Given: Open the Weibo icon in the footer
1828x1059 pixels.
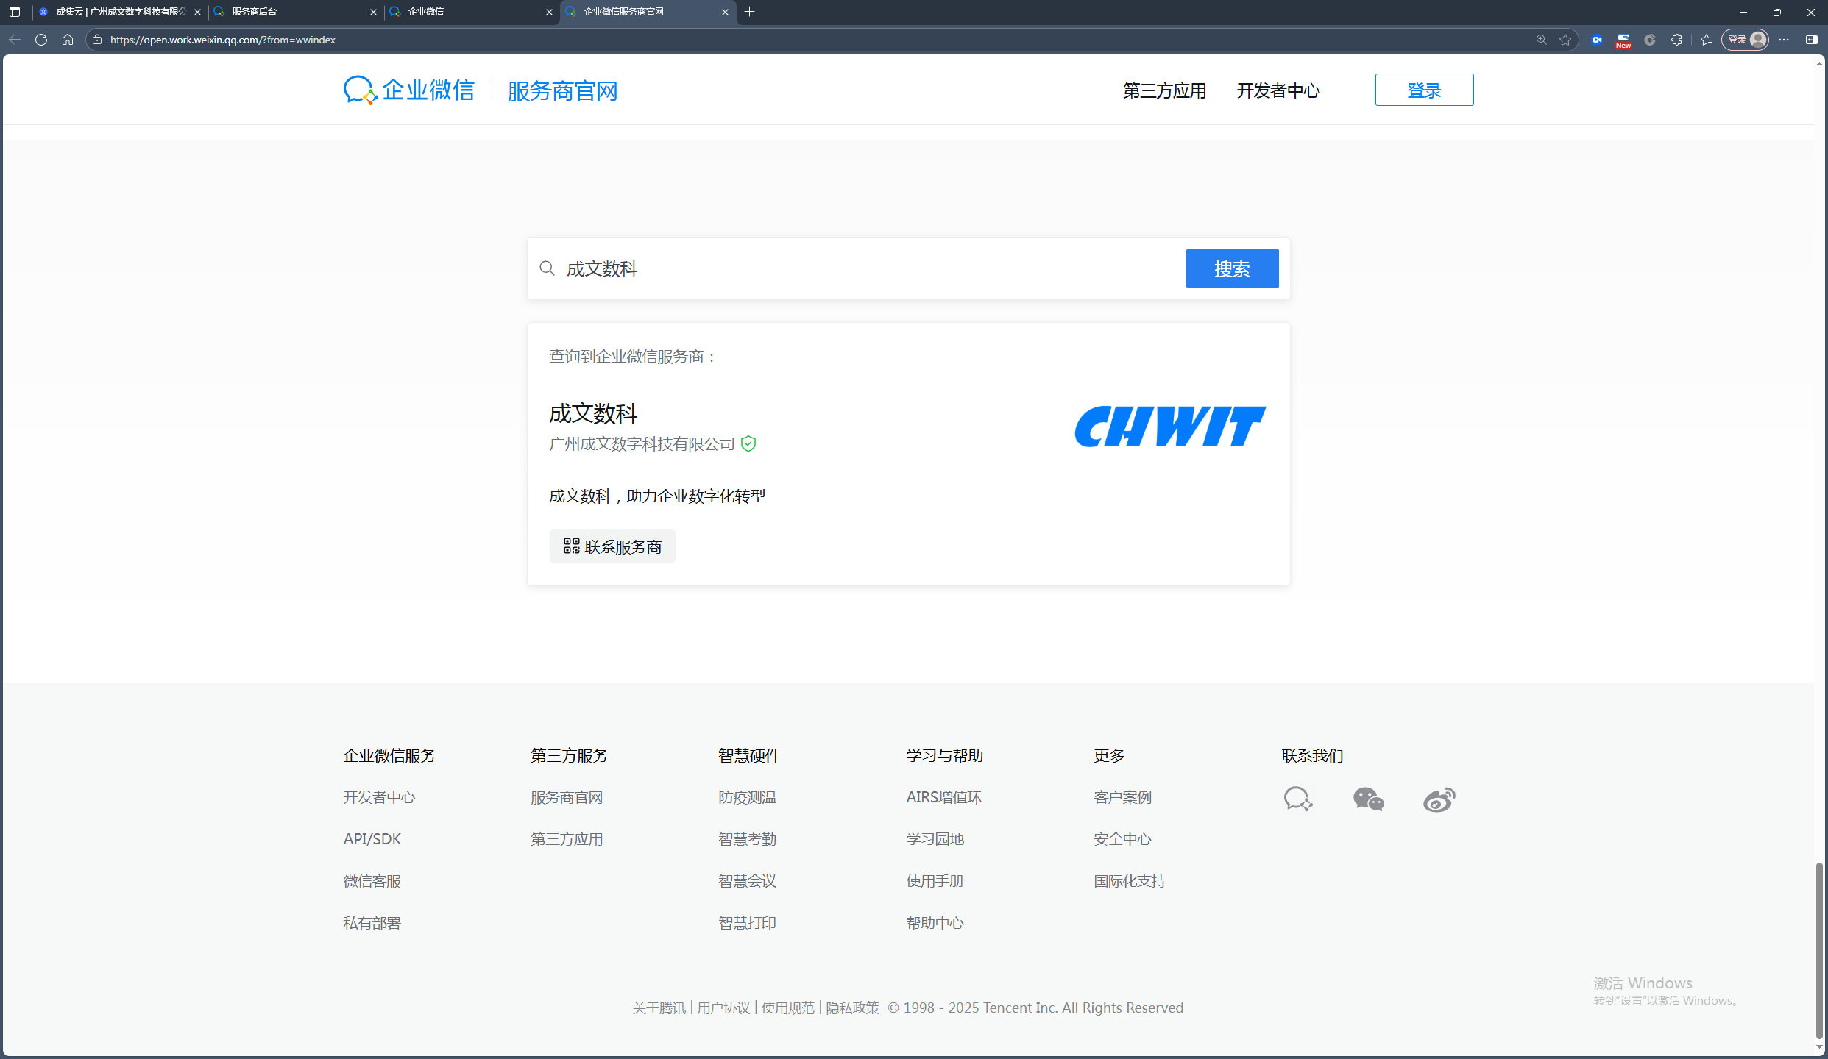Looking at the screenshot, I should click(1439, 799).
